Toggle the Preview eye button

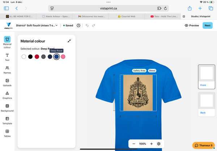tap(192, 26)
